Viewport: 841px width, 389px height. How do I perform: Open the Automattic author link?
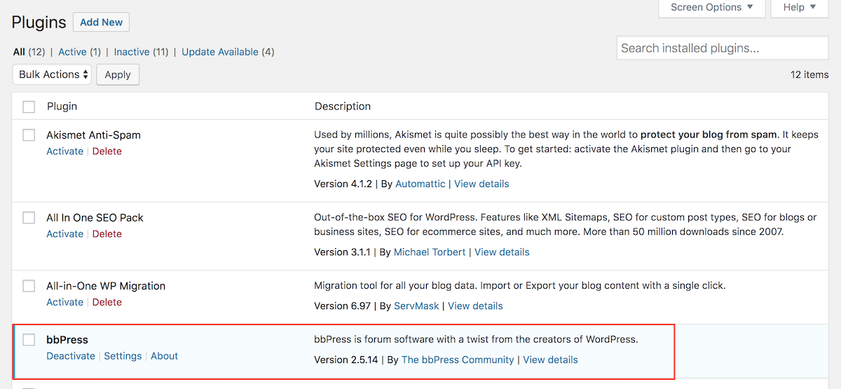click(x=420, y=184)
